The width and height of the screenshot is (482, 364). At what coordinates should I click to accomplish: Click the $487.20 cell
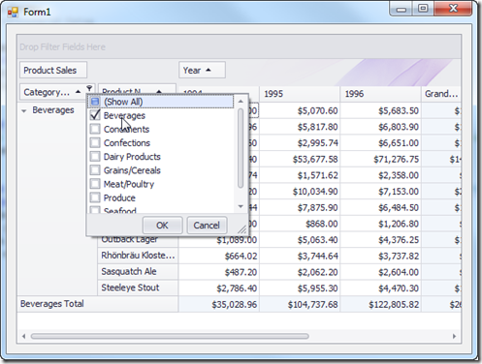(219, 272)
